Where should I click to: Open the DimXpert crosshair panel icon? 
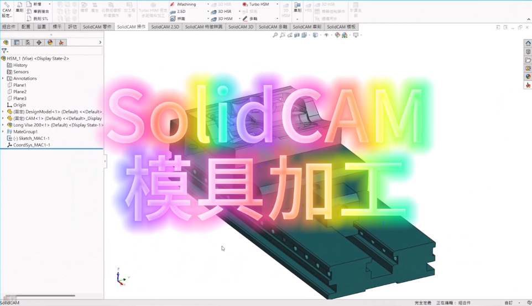39,43
